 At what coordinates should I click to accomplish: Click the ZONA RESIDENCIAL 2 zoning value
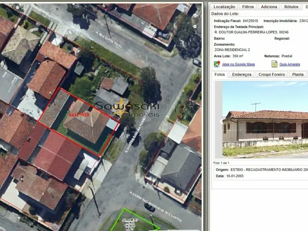[232, 50]
